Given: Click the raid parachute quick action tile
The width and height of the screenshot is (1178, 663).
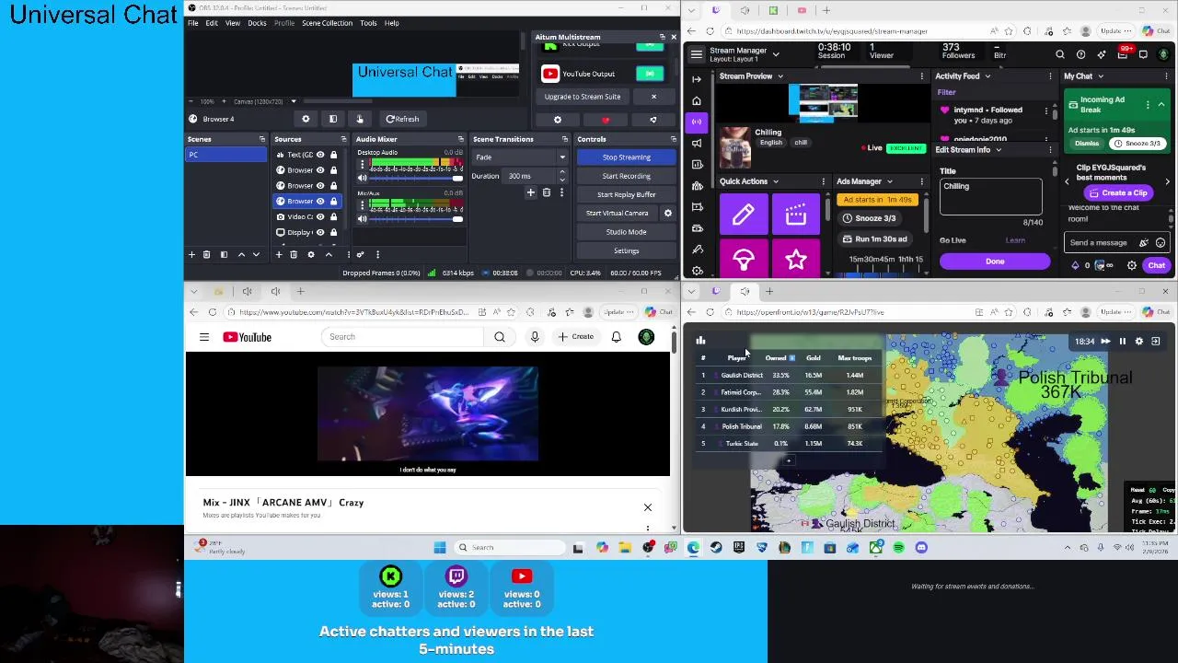Looking at the screenshot, I should coord(743,261).
